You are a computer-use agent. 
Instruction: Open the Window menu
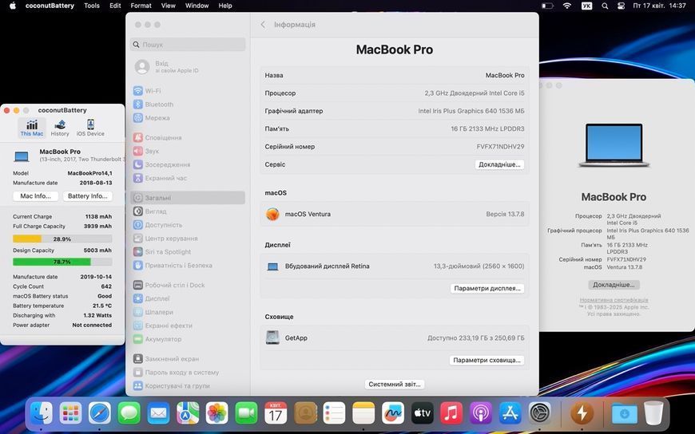[x=197, y=6]
